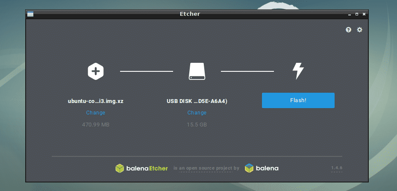Click the ubuntu-co…i3.img.xz file name
397x191 pixels.
[96, 101]
